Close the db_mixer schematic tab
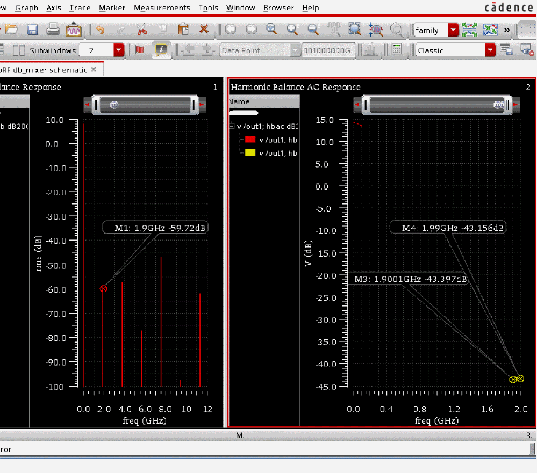Viewport: 537px width, 473px height. pos(94,70)
